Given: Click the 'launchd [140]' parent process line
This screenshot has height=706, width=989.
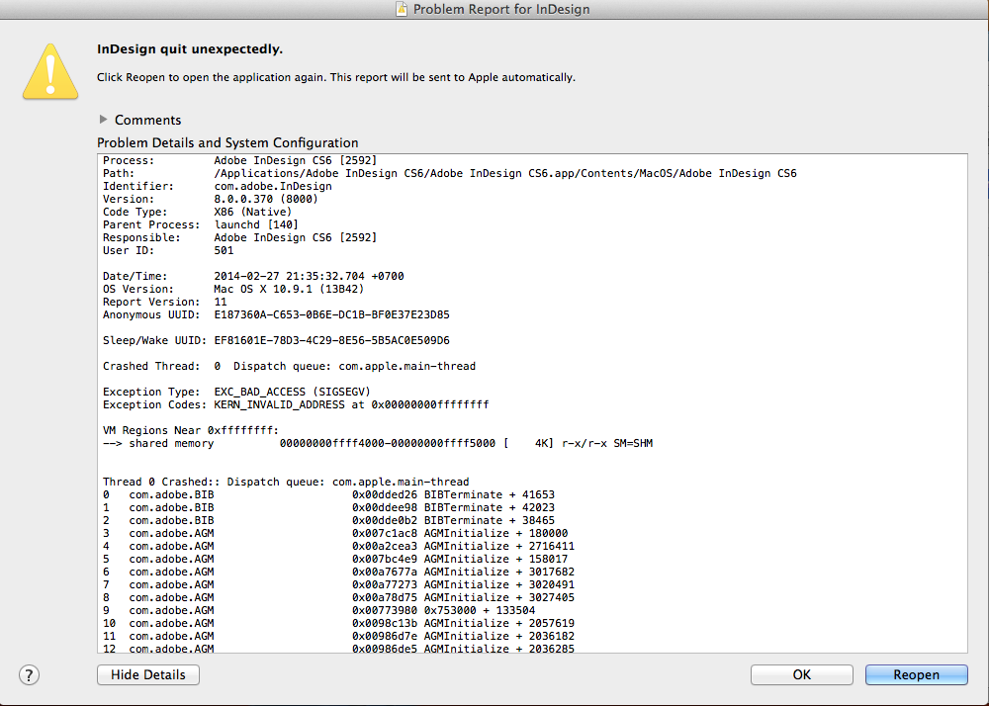Looking at the screenshot, I should [201, 224].
